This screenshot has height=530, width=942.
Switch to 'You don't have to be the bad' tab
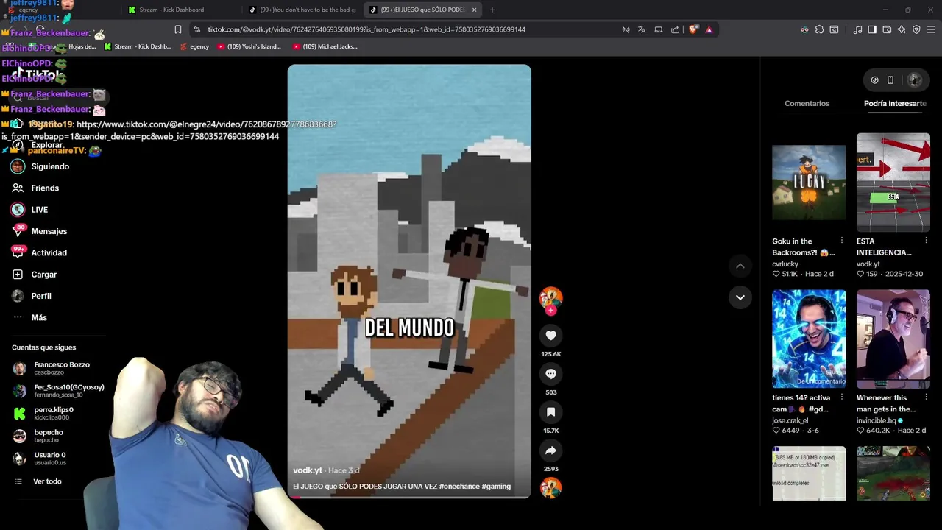302,10
